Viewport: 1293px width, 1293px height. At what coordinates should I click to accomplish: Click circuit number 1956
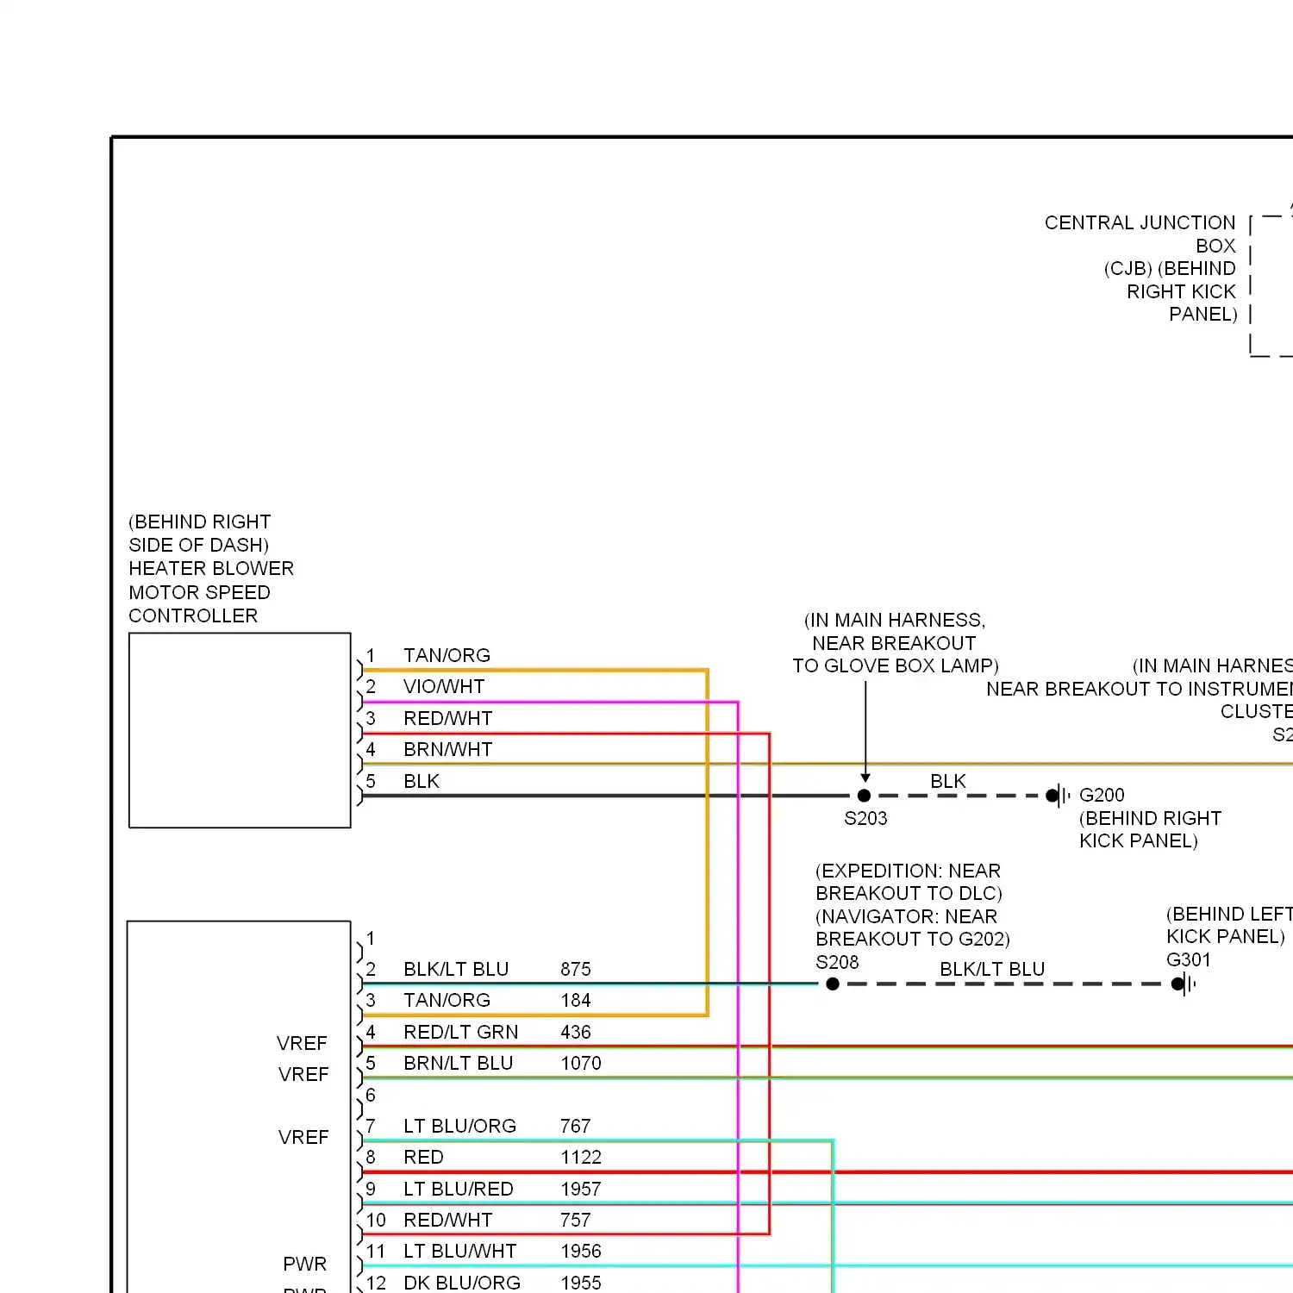click(x=581, y=1251)
